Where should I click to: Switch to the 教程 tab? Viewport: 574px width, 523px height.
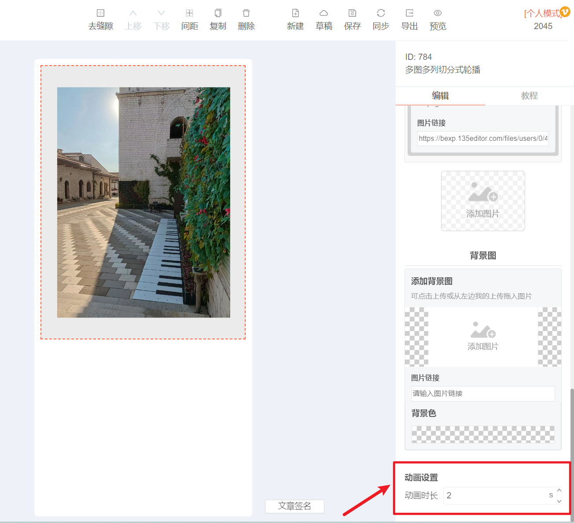point(529,96)
